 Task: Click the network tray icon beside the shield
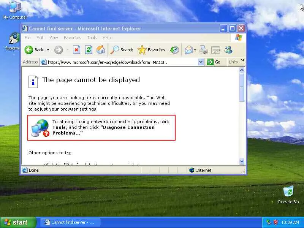269,222
